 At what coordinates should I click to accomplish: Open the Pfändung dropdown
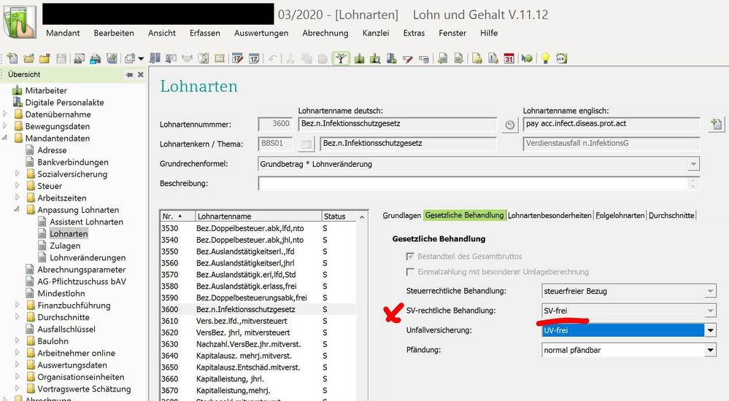click(710, 350)
